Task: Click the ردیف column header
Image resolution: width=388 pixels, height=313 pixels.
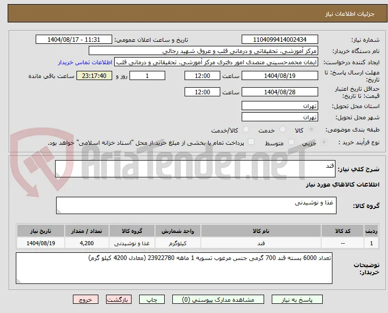Action: [x=371, y=231]
